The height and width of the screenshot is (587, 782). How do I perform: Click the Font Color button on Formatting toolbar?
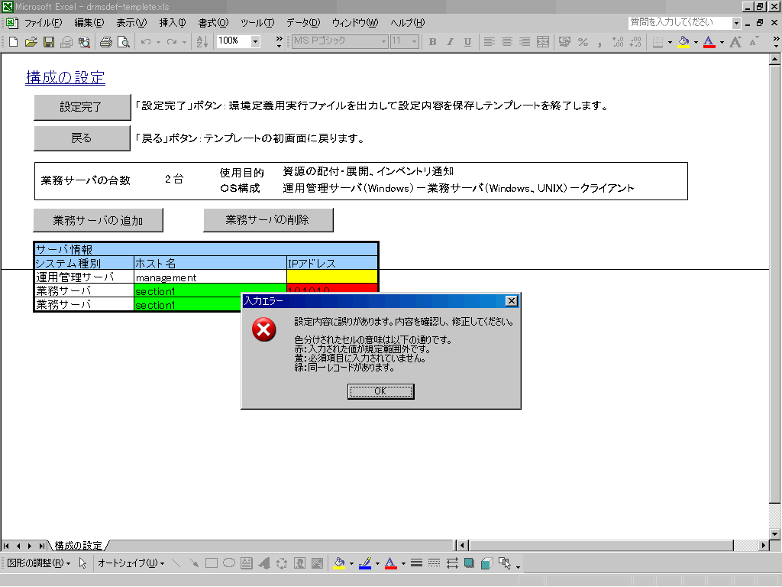coord(709,42)
